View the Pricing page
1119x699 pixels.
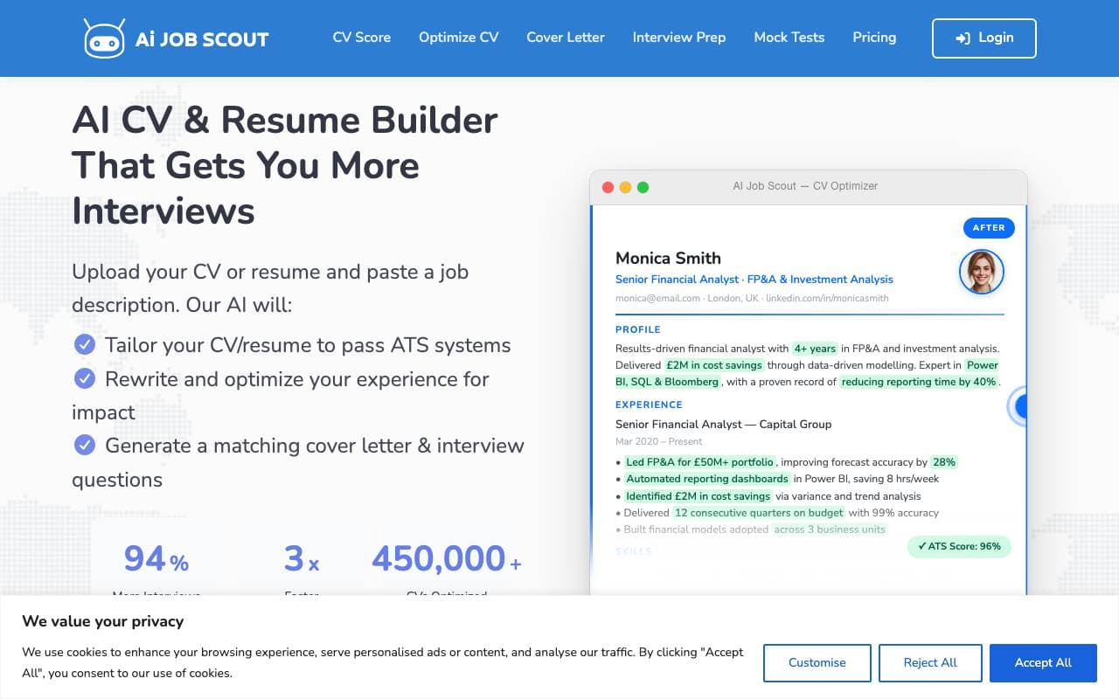tap(874, 38)
